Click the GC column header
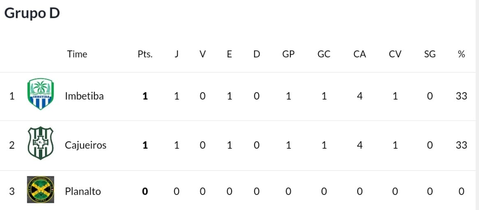The width and height of the screenshot is (479, 210). pos(324,54)
